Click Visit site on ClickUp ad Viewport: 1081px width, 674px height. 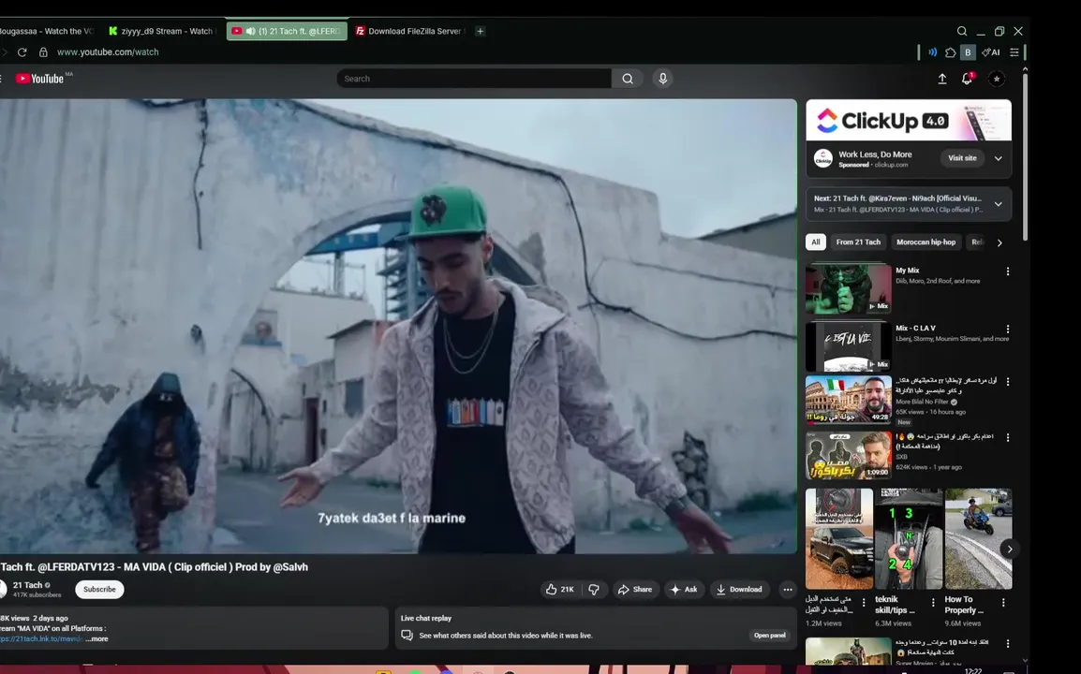962,158
